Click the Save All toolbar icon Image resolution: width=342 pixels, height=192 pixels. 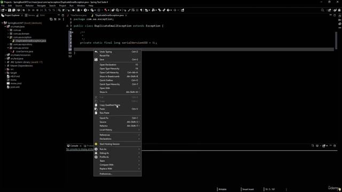pos(14,10)
